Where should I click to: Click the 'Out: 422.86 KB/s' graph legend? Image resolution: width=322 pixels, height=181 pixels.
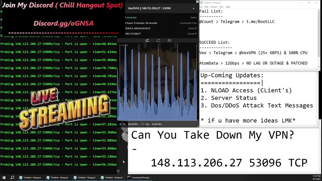coord(152,124)
